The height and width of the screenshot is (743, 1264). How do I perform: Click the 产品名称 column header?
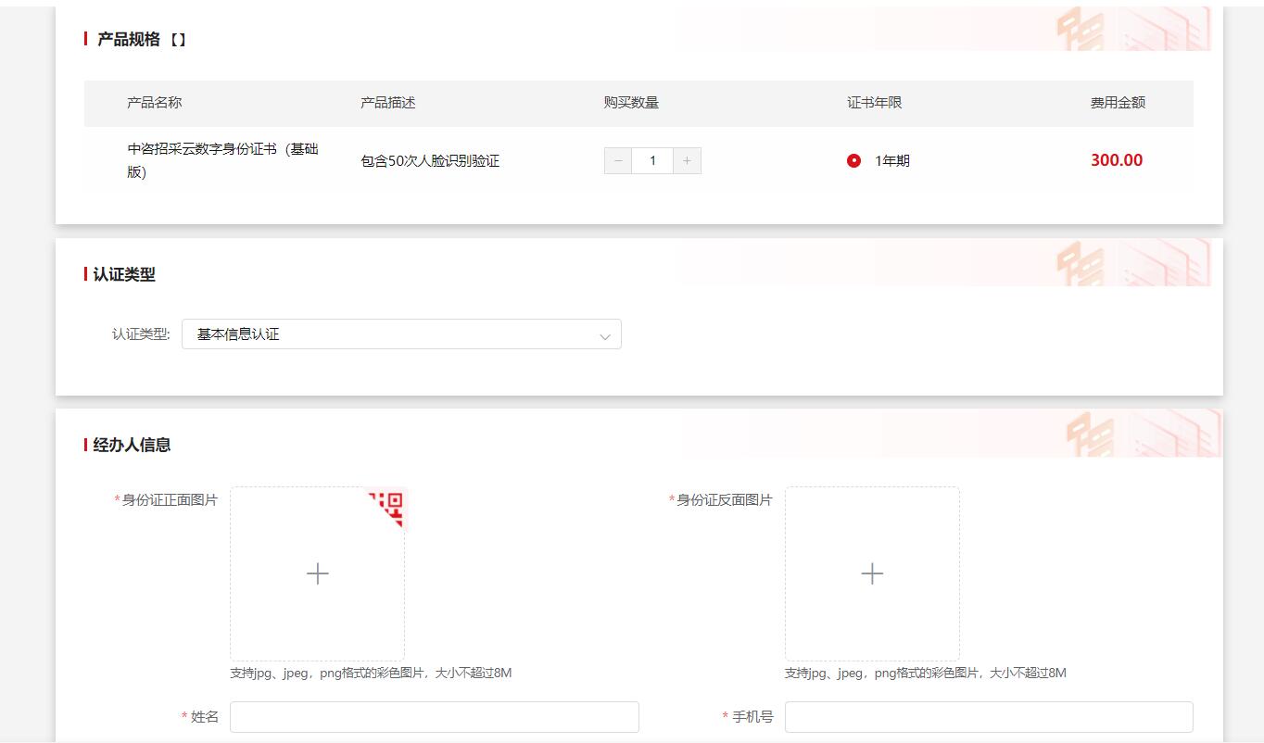155,103
